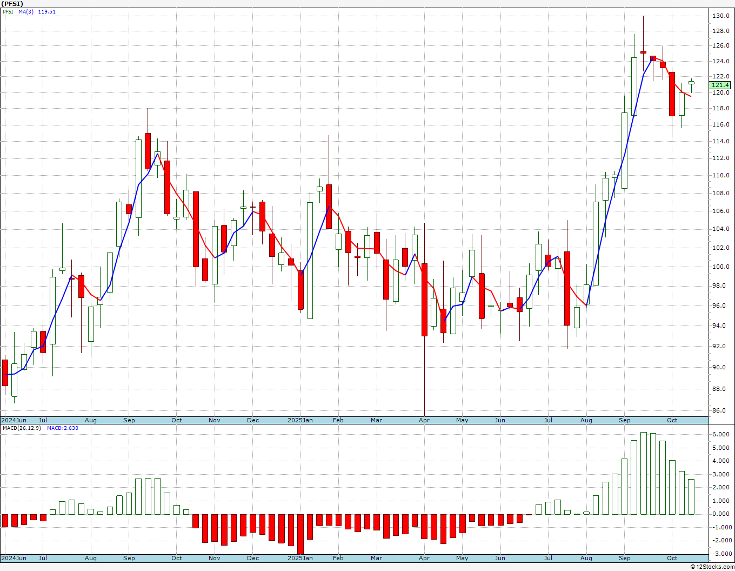This screenshot has height=571, width=735.
Task: Select the "124.0" price axis label
Action: click(720, 61)
